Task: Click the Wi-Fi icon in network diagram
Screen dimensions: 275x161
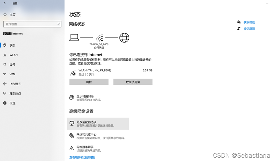Action: pos(100,38)
